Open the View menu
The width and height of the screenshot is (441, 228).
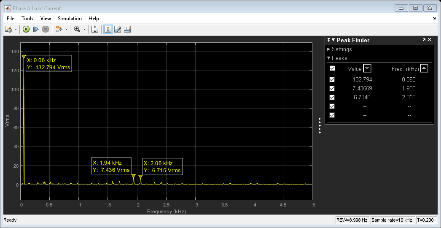(46, 19)
